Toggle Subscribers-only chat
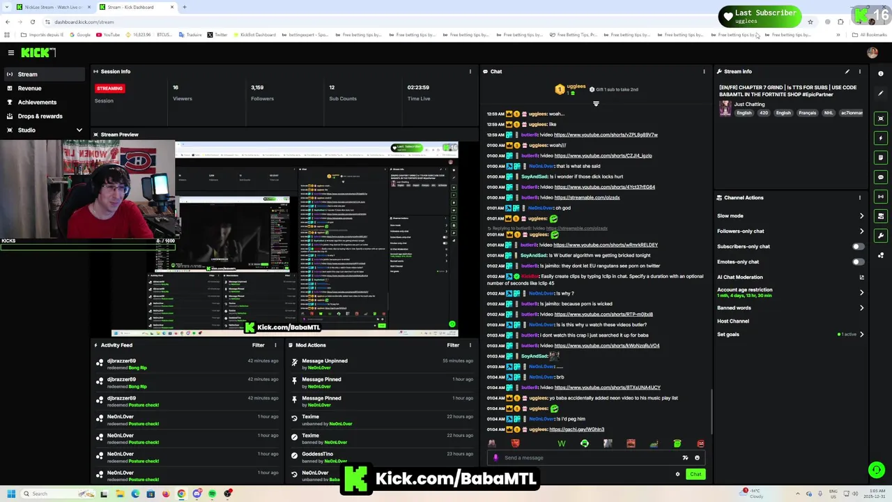Viewport: 892px width, 502px height. tap(858, 246)
